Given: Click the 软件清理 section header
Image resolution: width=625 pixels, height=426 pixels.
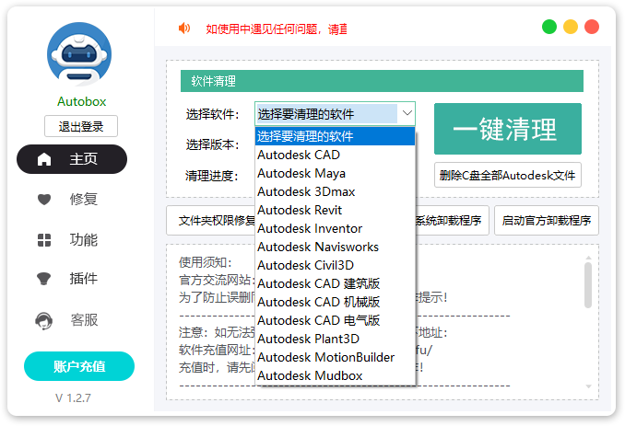Looking at the screenshot, I should (382, 81).
